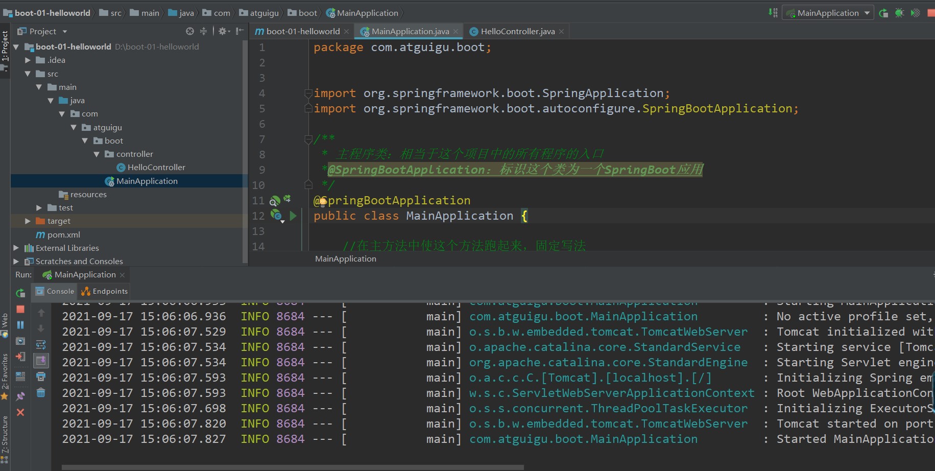935x471 pixels.
Task: Locate current file in Project tree
Action: click(x=190, y=31)
